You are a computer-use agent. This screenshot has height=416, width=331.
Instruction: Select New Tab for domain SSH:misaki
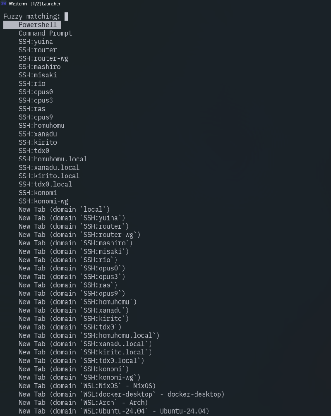click(74, 251)
